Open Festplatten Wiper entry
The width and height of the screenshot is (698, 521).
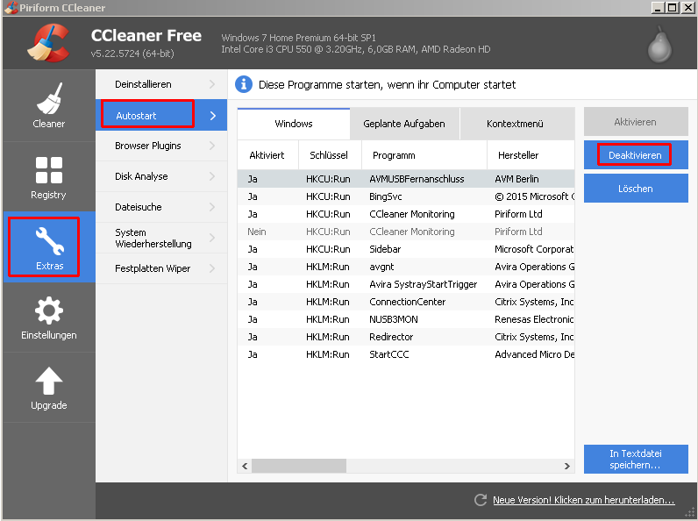161,268
